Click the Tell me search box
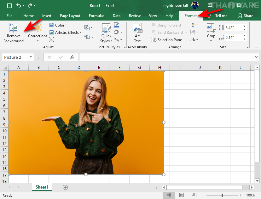This screenshot has height=199, width=261. pos(221,16)
